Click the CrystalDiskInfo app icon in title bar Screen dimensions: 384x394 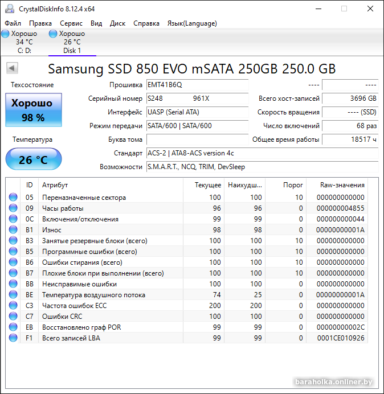[x=9, y=9]
